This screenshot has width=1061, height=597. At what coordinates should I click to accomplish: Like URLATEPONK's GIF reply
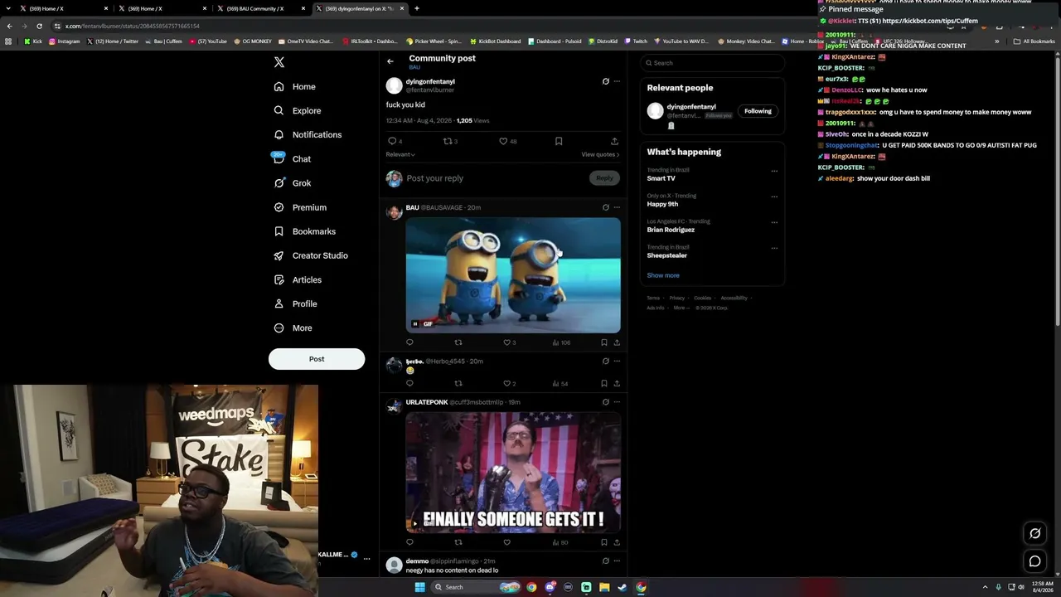pyautogui.click(x=506, y=542)
